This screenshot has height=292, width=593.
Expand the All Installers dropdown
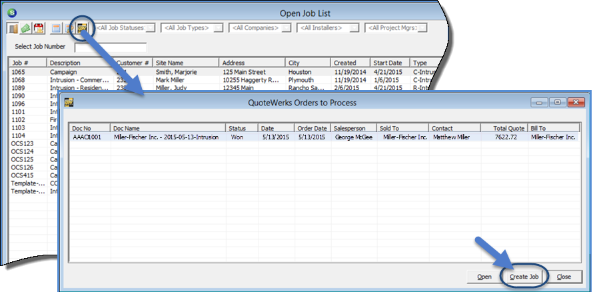tap(354, 28)
